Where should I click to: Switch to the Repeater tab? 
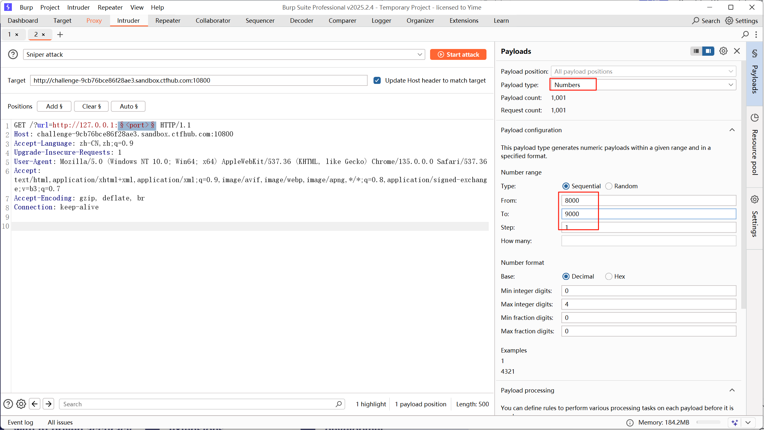coord(168,20)
